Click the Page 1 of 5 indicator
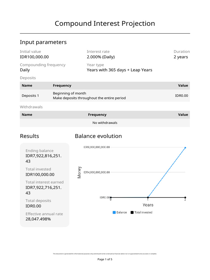 coord(105,259)
